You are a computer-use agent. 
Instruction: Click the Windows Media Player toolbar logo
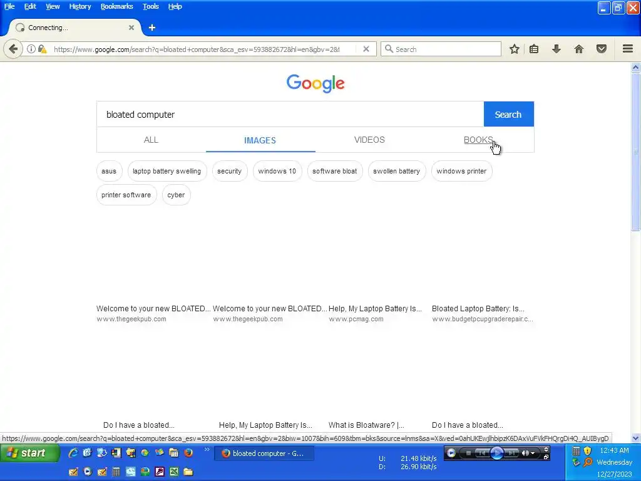(x=451, y=453)
